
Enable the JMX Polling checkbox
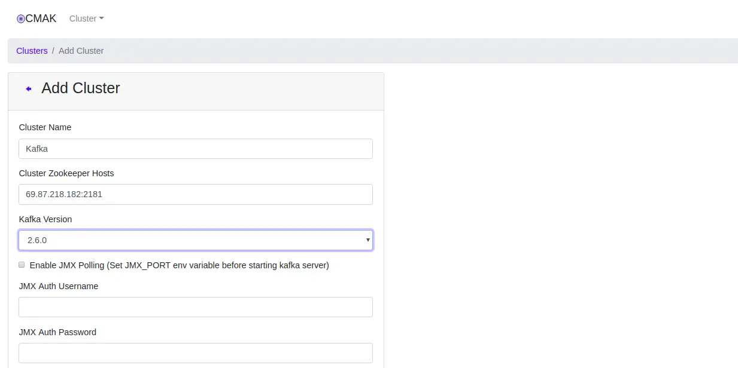pyautogui.click(x=22, y=265)
